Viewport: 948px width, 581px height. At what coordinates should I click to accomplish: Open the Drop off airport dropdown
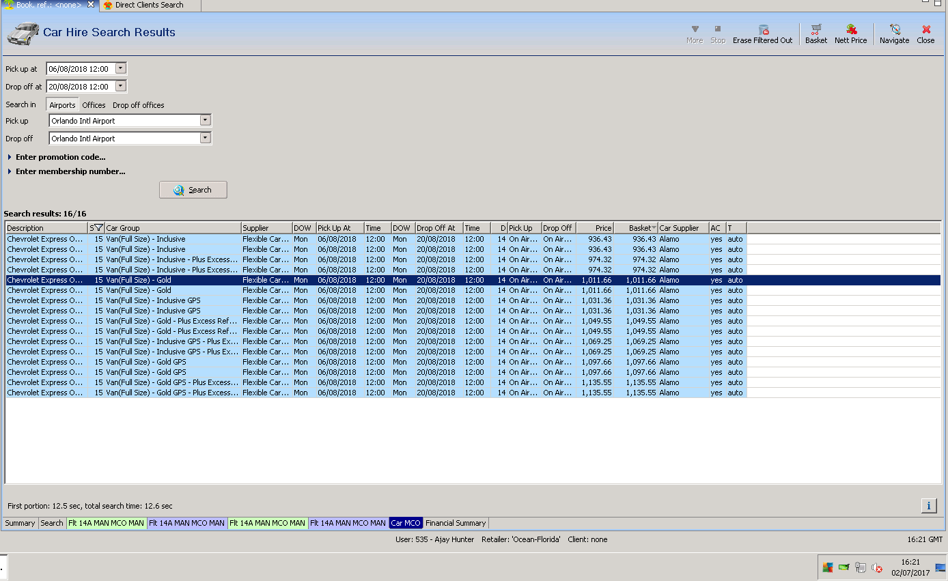(x=205, y=138)
